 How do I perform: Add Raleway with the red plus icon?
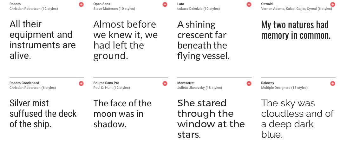coord(332,83)
